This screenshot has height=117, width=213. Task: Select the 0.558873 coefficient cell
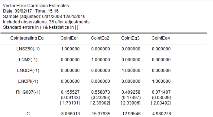pyautogui.click(x=100, y=92)
